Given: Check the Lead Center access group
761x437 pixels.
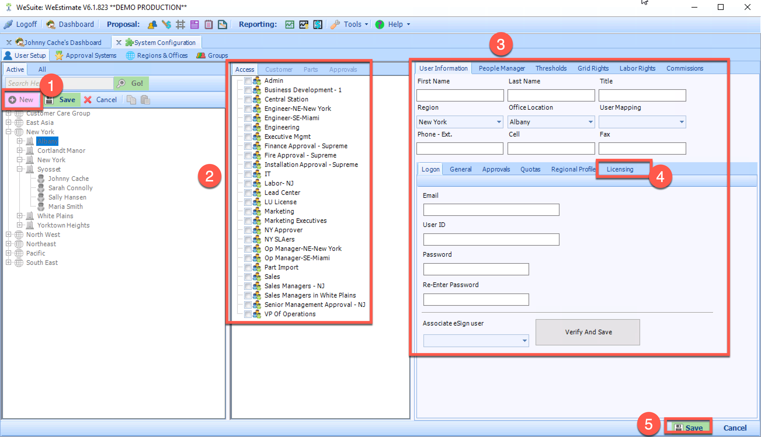Looking at the screenshot, I should (248, 193).
